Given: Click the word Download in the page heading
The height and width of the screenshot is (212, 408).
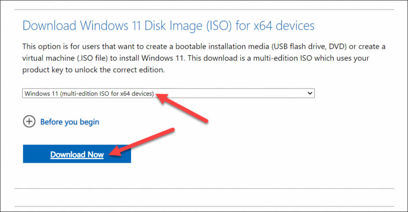Looking at the screenshot, I should pyautogui.click(x=49, y=26).
